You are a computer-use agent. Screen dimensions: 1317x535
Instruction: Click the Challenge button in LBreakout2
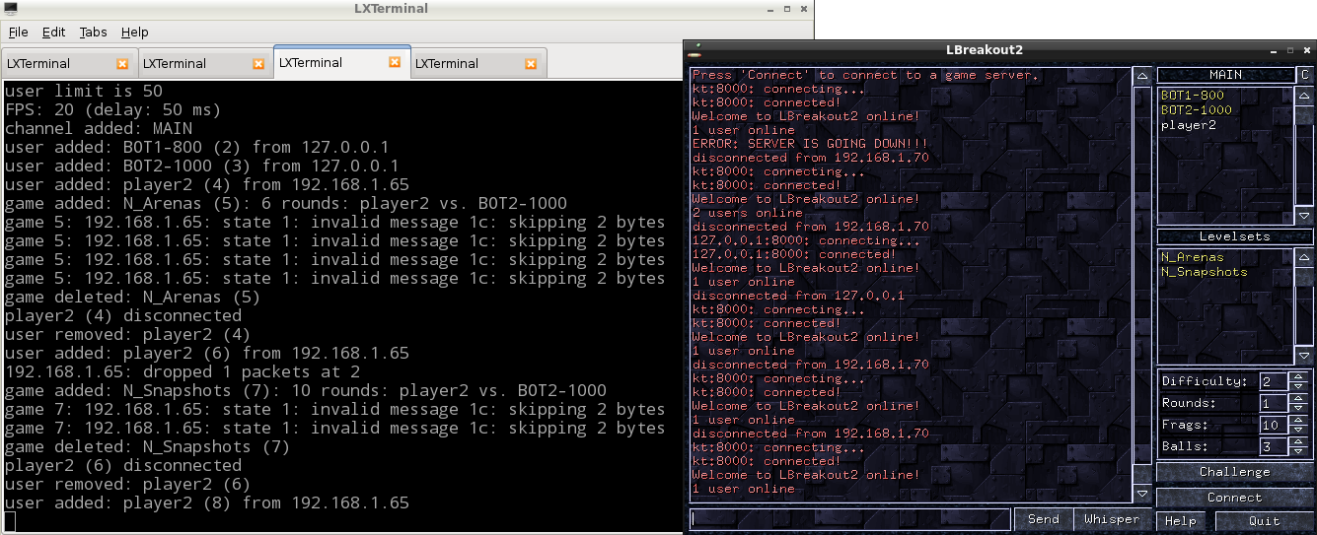[x=1234, y=472]
